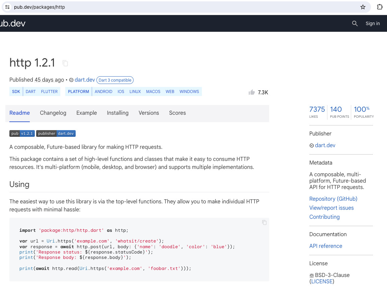Open the API reference link
The image size is (387, 287).
click(325, 246)
